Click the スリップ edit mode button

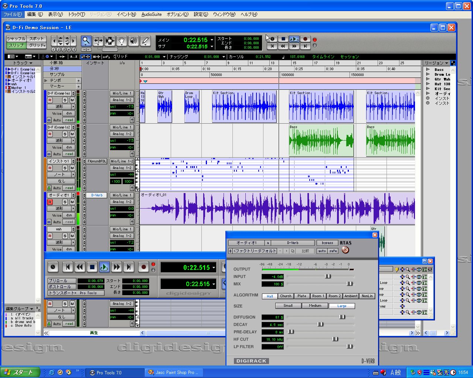point(16,45)
